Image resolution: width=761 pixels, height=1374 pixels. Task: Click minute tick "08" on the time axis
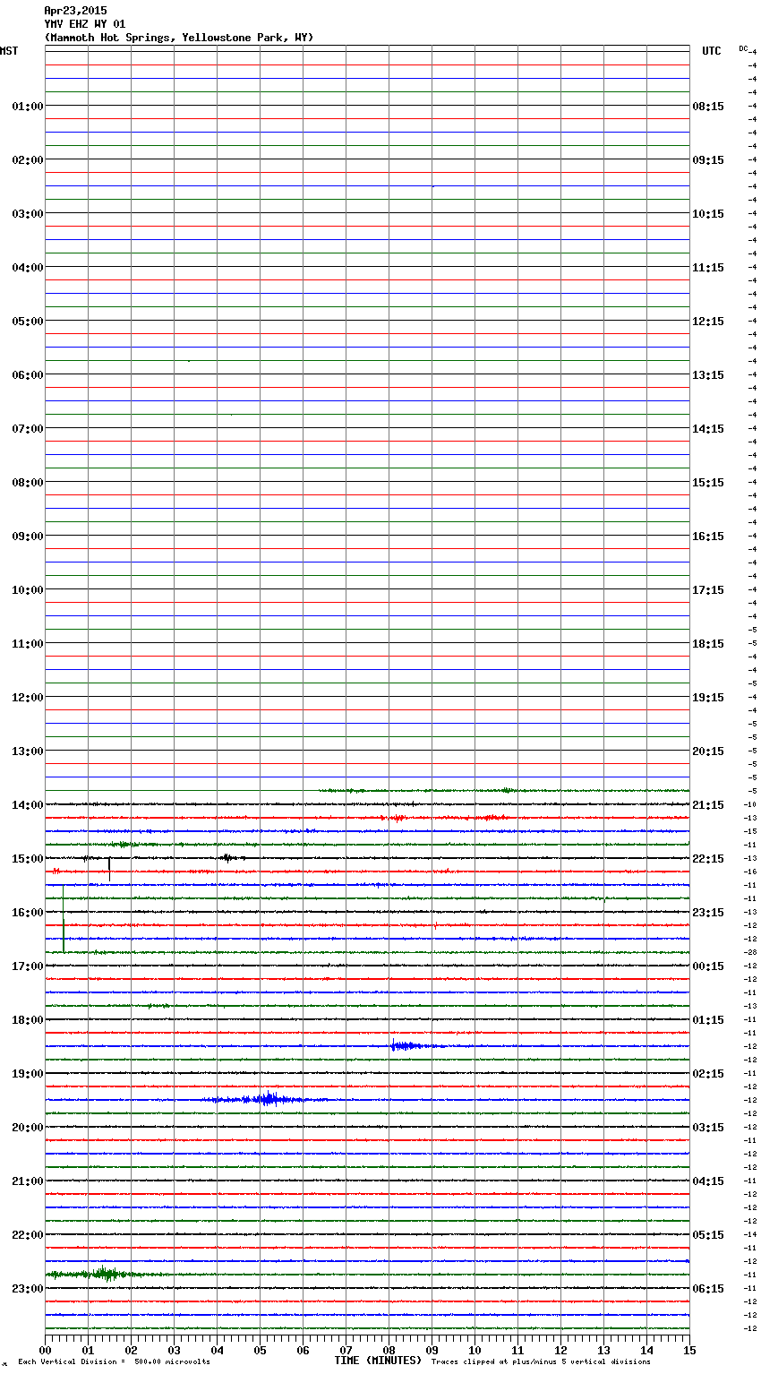tap(389, 1350)
